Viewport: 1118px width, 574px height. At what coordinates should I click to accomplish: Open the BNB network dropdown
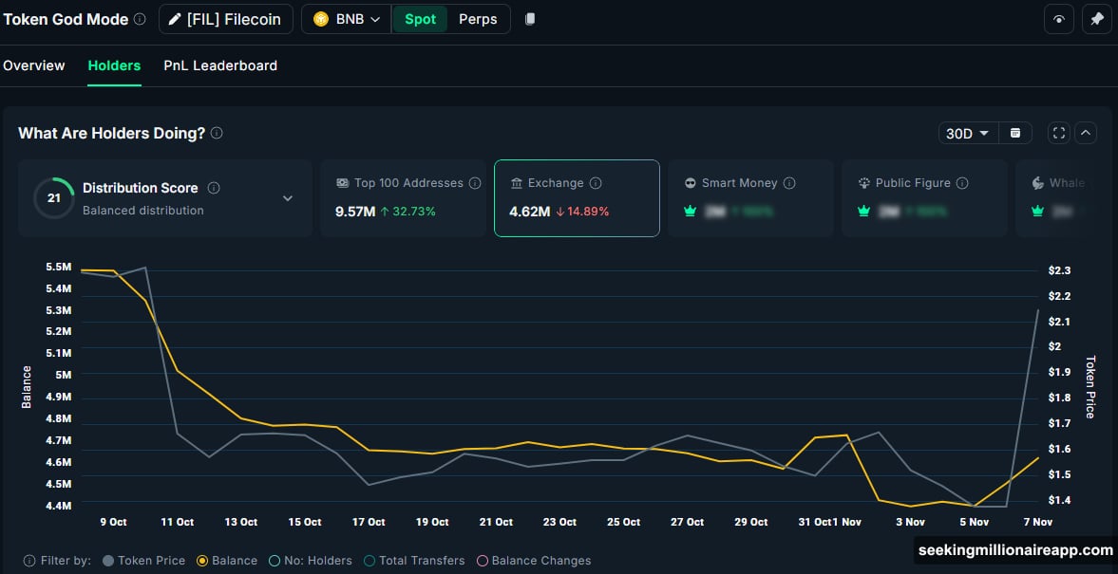pyautogui.click(x=372, y=18)
